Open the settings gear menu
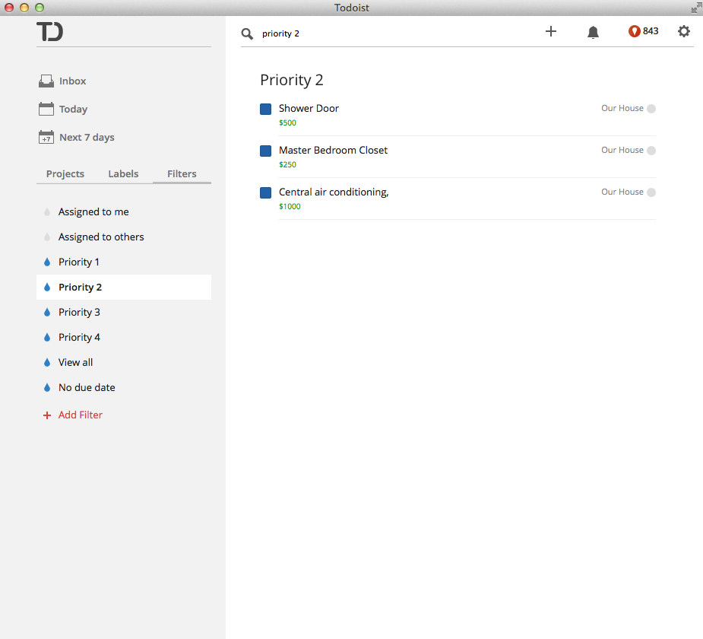 pyautogui.click(x=684, y=31)
